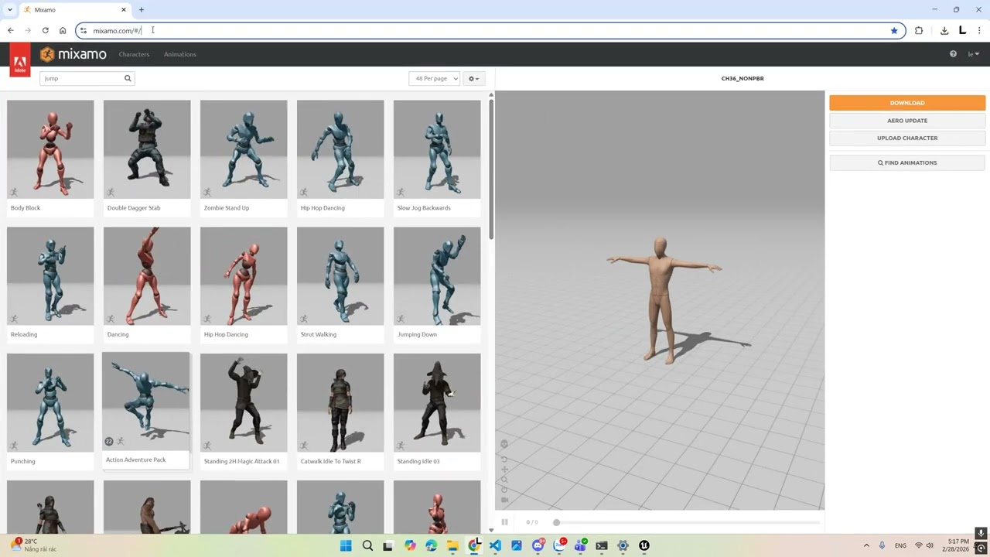Image resolution: width=990 pixels, height=557 pixels.
Task: Open the help question mark icon
Action: pyautogui.click(x=953, y=54)
